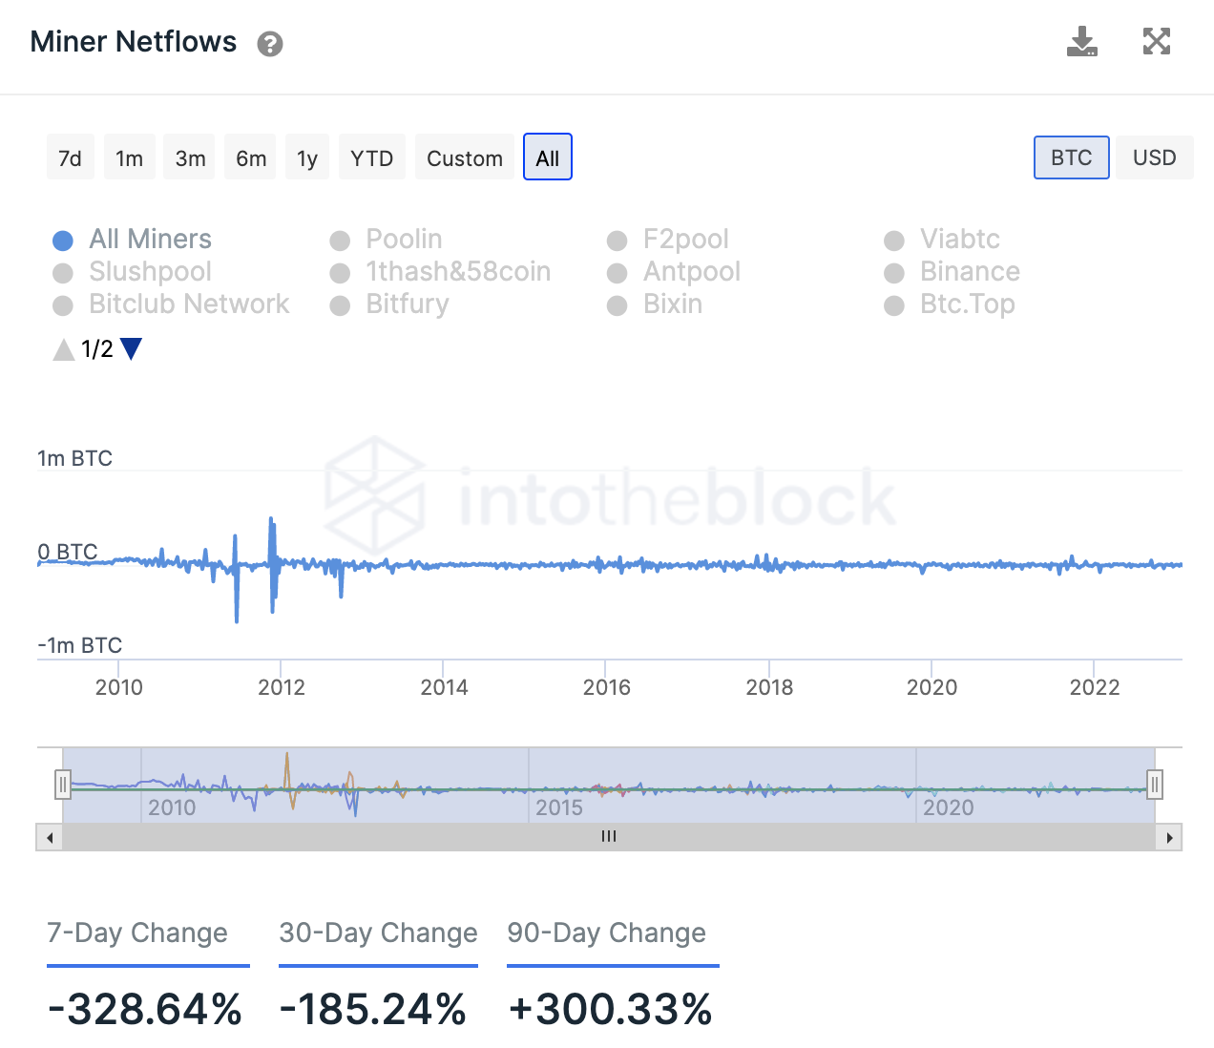Switch the denomination to USD

(1155, 157)
